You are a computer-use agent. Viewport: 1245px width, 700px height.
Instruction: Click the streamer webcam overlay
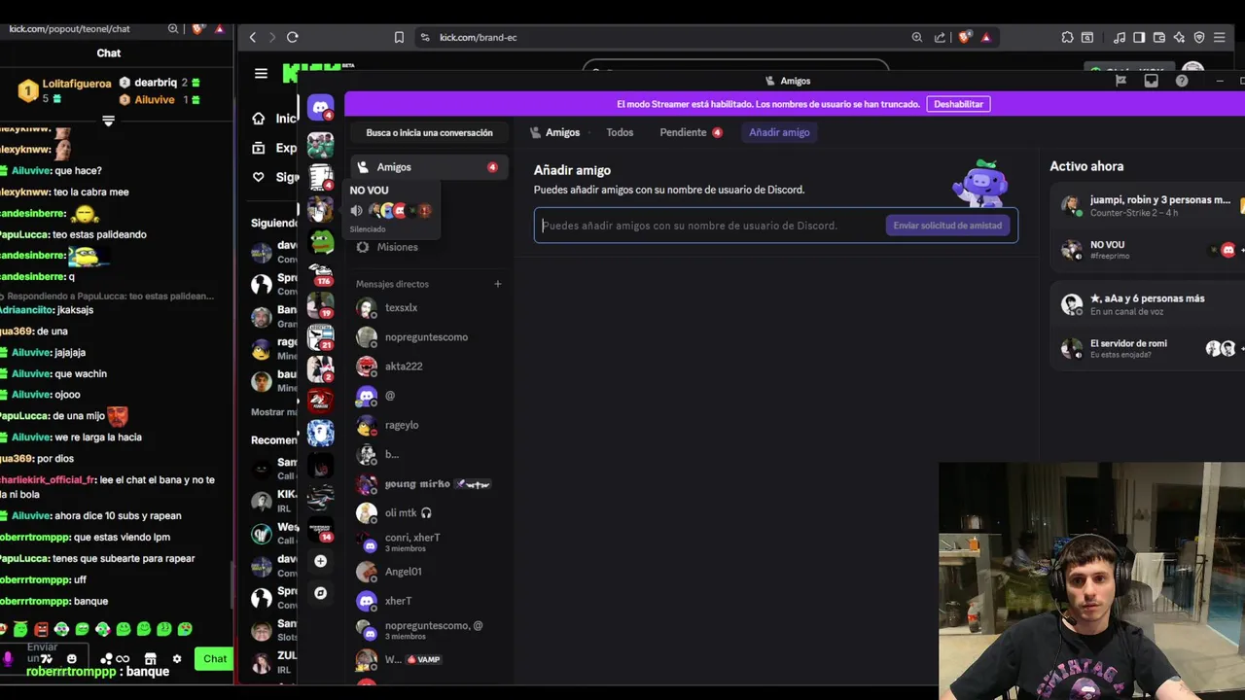pyautogui.click(x=1091, y=580)
